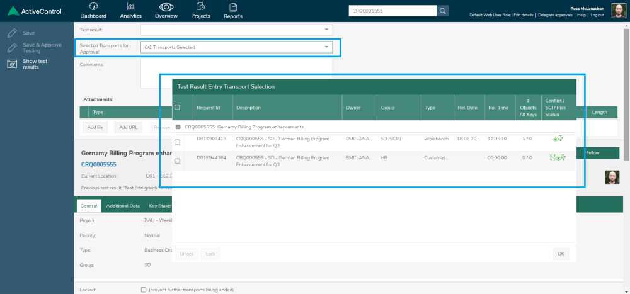Click the OK button in dialog
The width and height of the screenshot is (630, 294).
coord(561,254)
